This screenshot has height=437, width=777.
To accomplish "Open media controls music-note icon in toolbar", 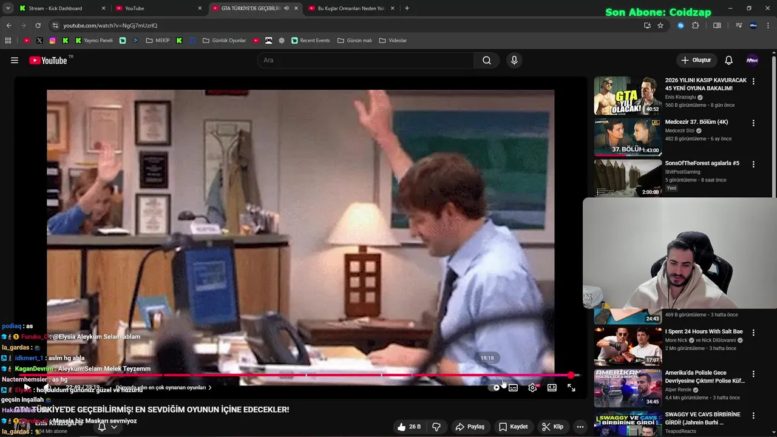I will 739,25.
